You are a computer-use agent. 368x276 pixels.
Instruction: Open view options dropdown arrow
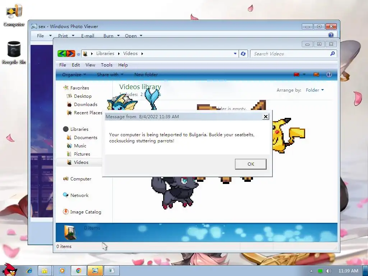[304, 75]
